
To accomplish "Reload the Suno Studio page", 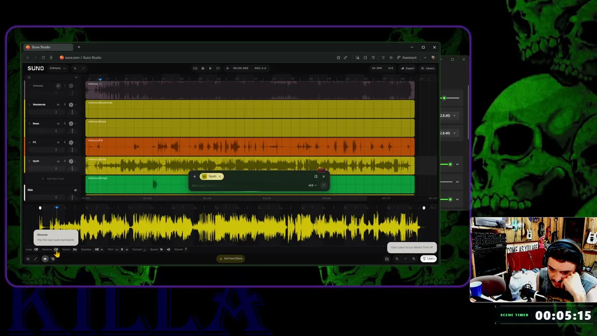I will coord(43,57).
